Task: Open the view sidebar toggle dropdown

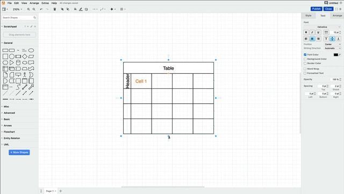Action: pyautogui.click(x=5, y=9)
